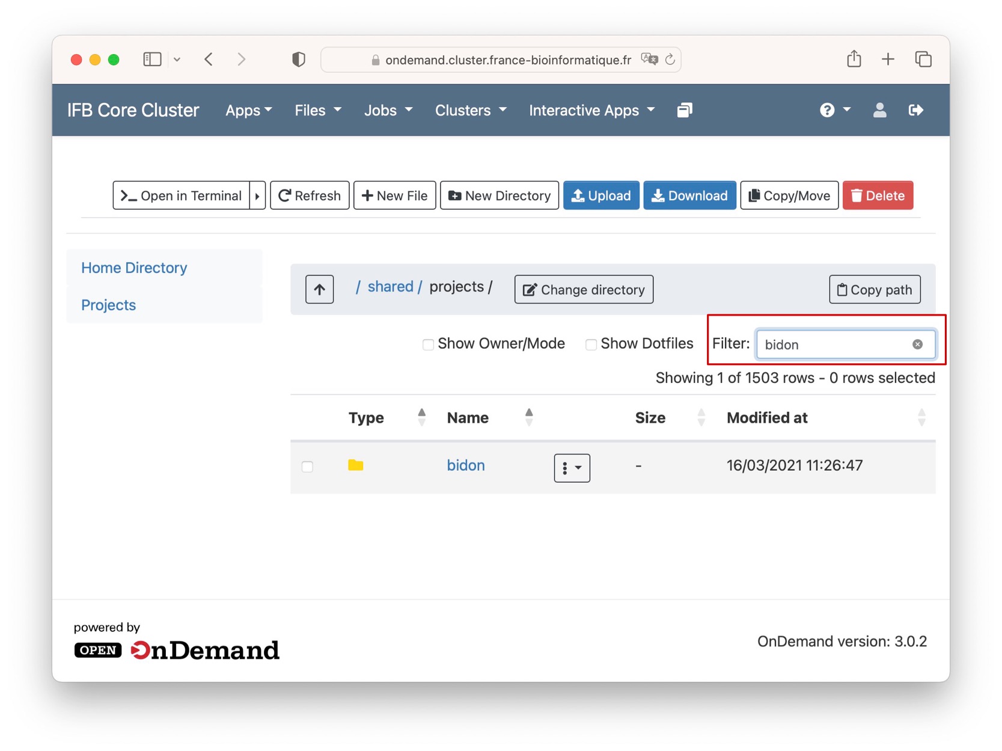
Task: Clear the filter with the x icon
Action: coord(917,345)
